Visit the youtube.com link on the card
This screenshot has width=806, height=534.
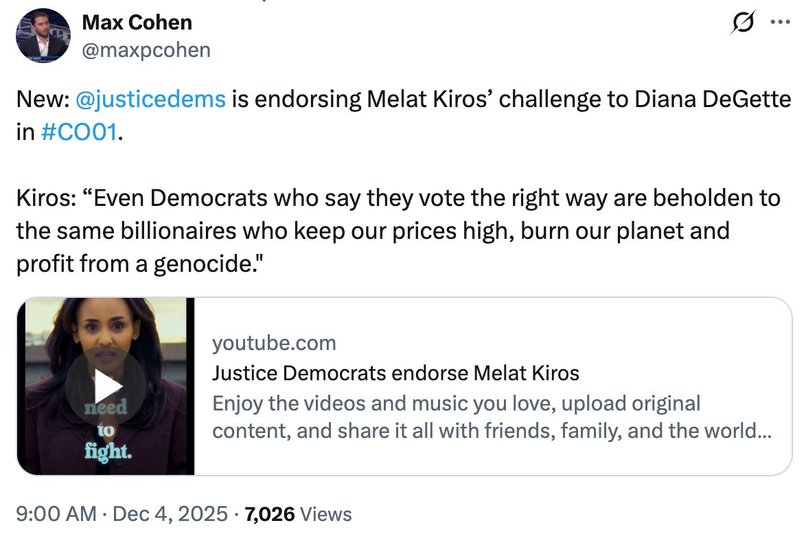tap(275, 343)
